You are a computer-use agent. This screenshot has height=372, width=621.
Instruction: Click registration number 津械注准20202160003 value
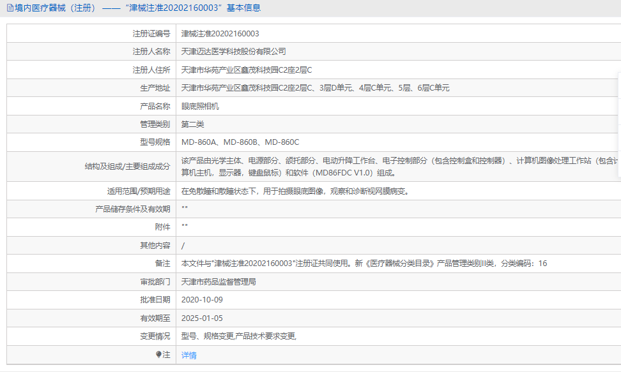(220, 34)
